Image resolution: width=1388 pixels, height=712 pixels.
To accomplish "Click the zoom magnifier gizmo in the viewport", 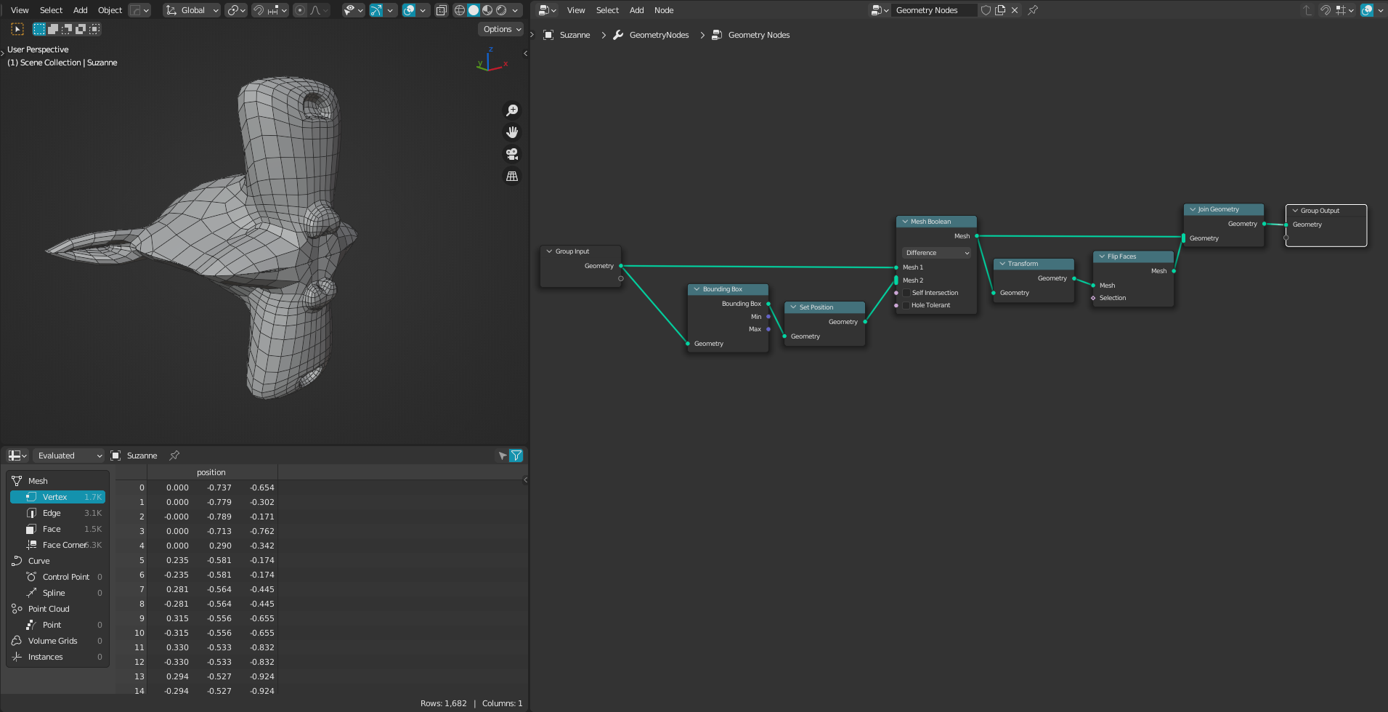I will 512,110.
